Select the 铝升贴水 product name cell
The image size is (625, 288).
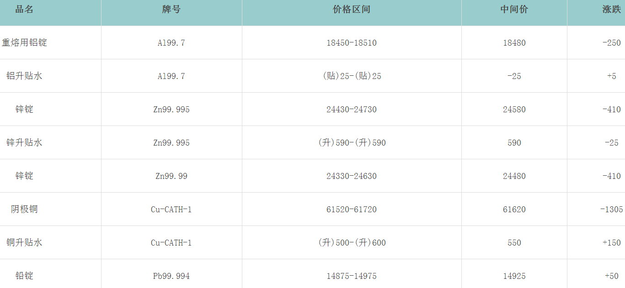coord(24,76)
